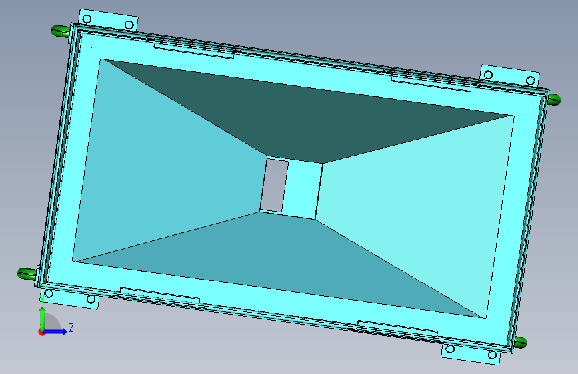Image resolution: width=578 pixels, height=374 pixels.
Task: Select the lower-left mounting bracket tab
Action: click(70, 297)
